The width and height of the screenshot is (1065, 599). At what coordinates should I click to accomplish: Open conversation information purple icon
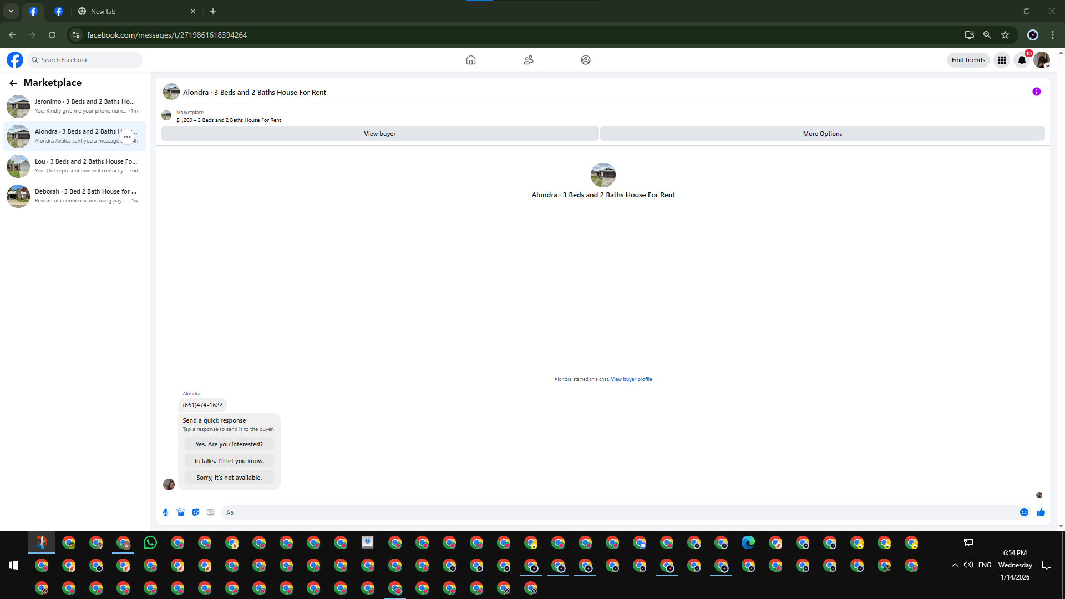1036,92
